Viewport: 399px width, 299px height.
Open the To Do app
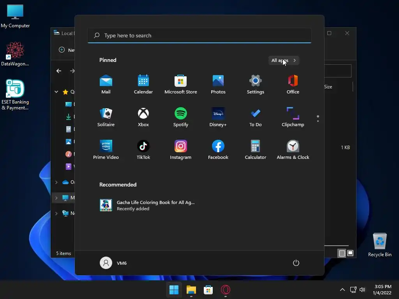tap(256, 117)
